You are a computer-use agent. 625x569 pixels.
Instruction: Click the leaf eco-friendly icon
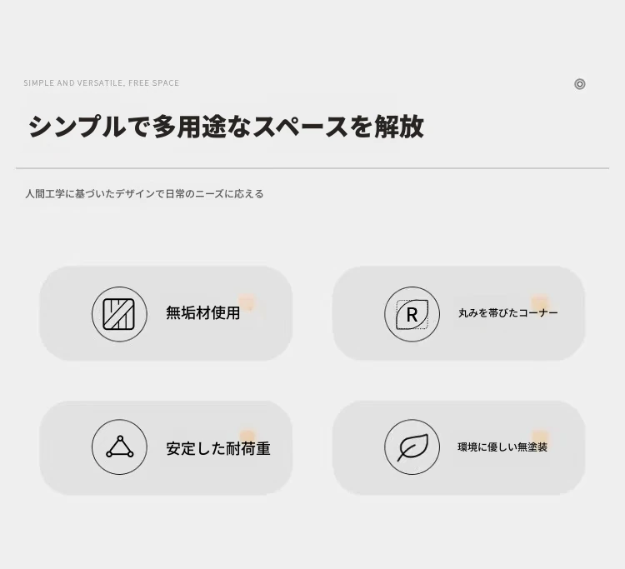click(x=412, y=447)
